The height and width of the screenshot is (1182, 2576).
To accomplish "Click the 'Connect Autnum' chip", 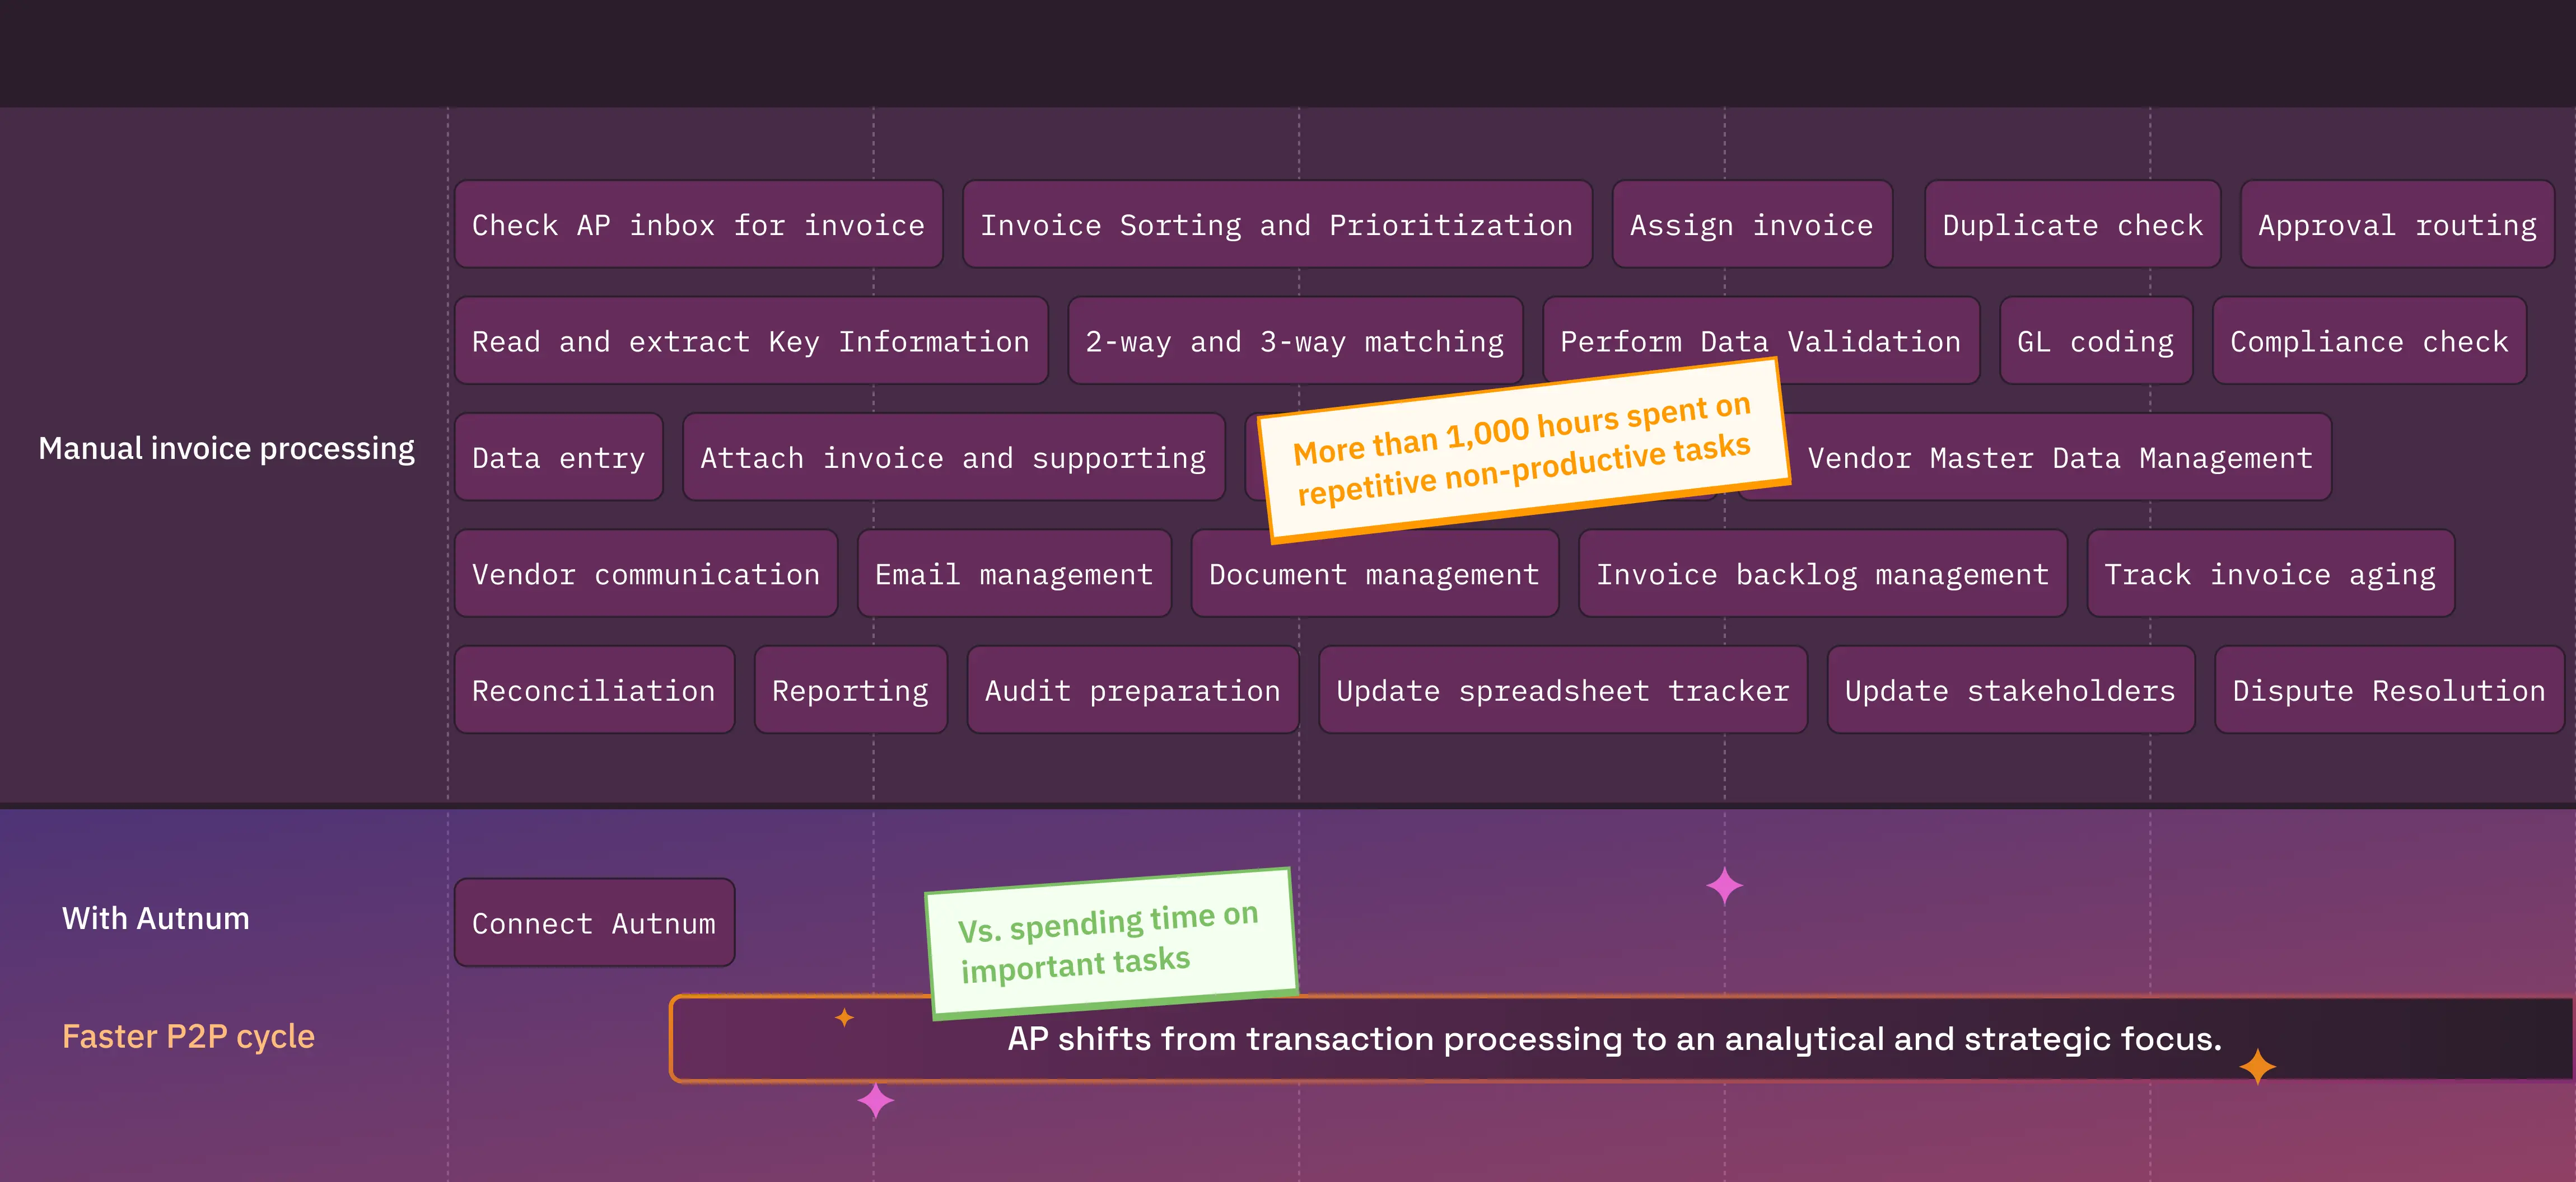I will tap(594, 922).
